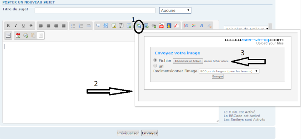
Task: Switch editor mode with page icon
Action: tap(41, 35)
